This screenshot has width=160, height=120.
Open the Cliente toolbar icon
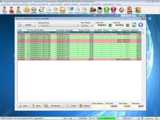click(5, 10)
